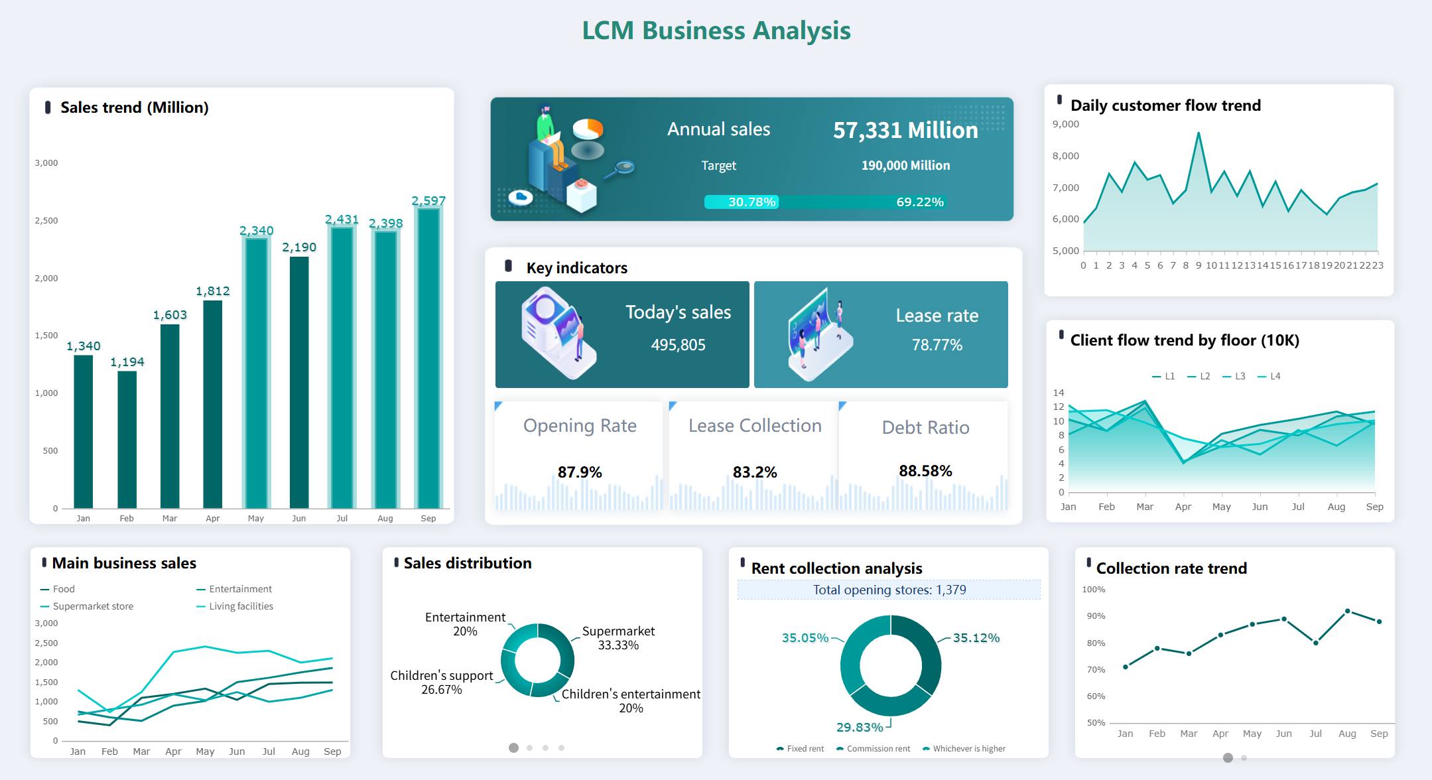Click the 30.78% annual sales progress segment
1432x780 pixels.
point(742,202)
